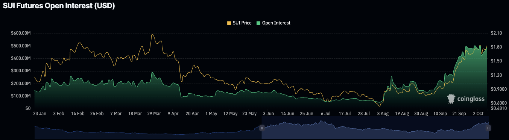
Task: Click the $1.50 price axis label
Action: tap(497, 61)
